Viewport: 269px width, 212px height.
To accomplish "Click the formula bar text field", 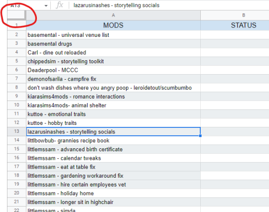I will click(x=169, y=5).
